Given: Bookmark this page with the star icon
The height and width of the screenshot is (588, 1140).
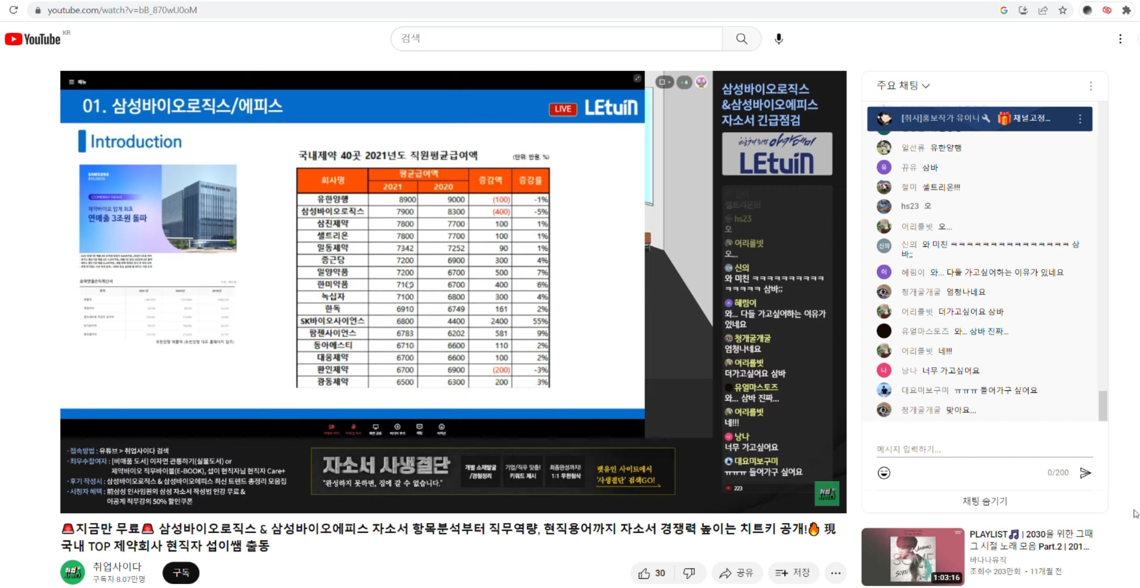Looking at the screenshot, I should 1063,10.
